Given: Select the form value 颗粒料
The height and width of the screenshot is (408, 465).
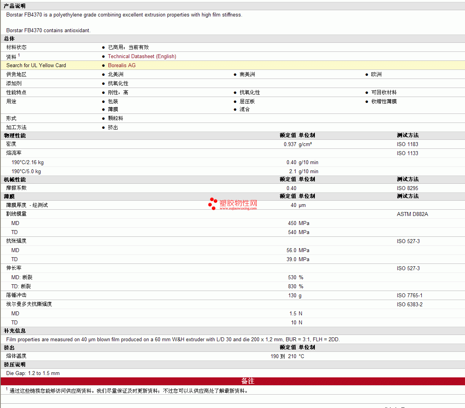Looking at the screenshot, I should 116,119.
